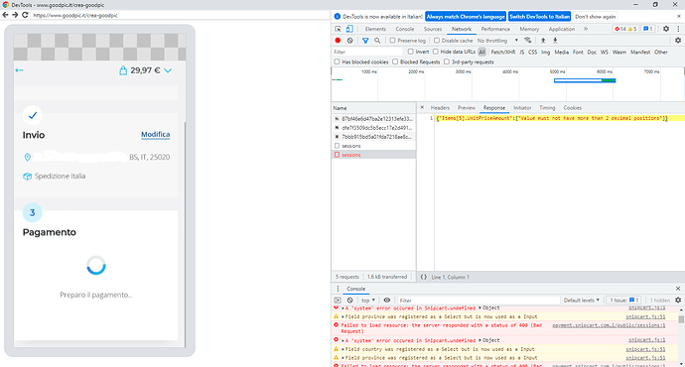Click Switch DevTools to Italian button

tap(539, 17)
